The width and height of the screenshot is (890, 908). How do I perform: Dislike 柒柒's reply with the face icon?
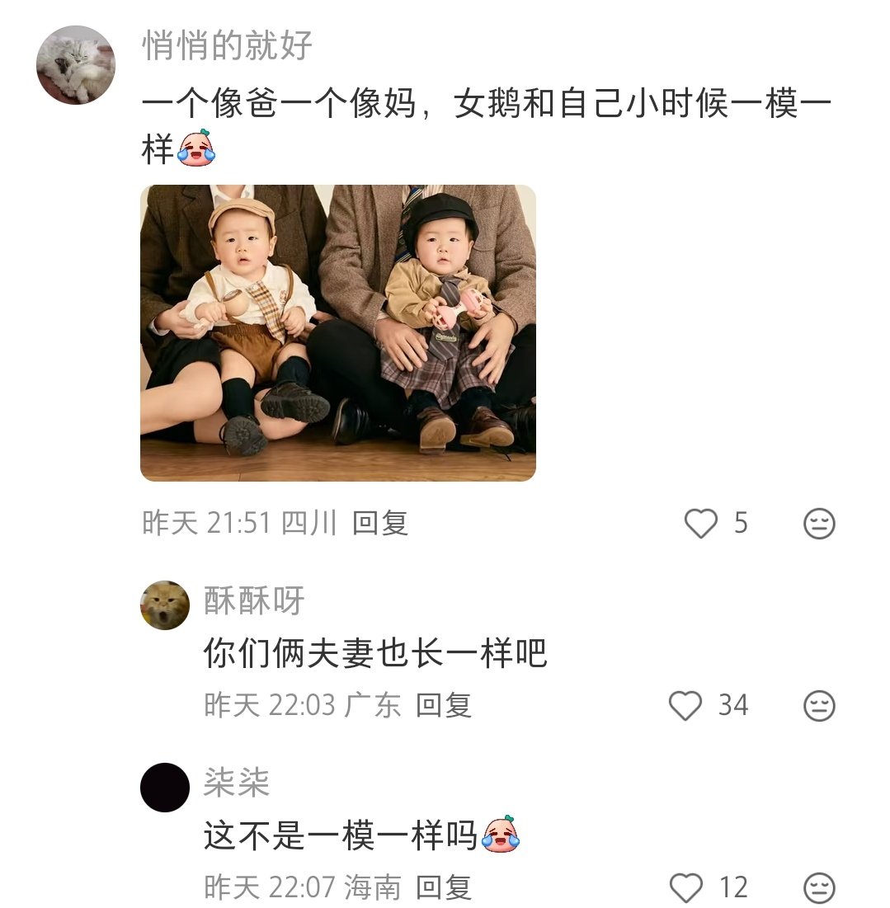[x=819, y=887]
